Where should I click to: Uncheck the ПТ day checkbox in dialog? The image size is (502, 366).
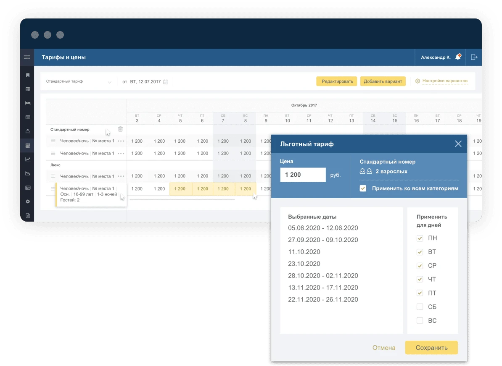(420, 293)
